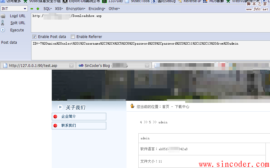The width and height of the screenshot is (270, 168).
Task: Click the red icon beside 企业简介
Action: pyautogui.click(x=55, y=117)
